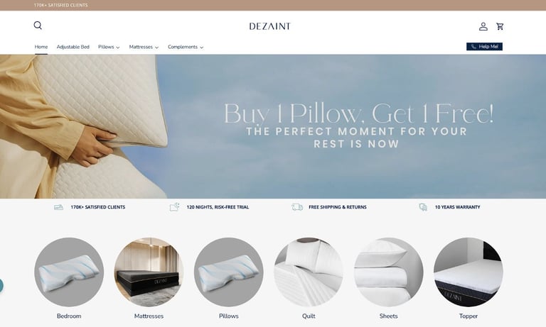This screenshot has height=327, width=546.
Task: Click the Buy 1 Pillow hero banner
Action: pyautogui.click(x=273, y=126)
